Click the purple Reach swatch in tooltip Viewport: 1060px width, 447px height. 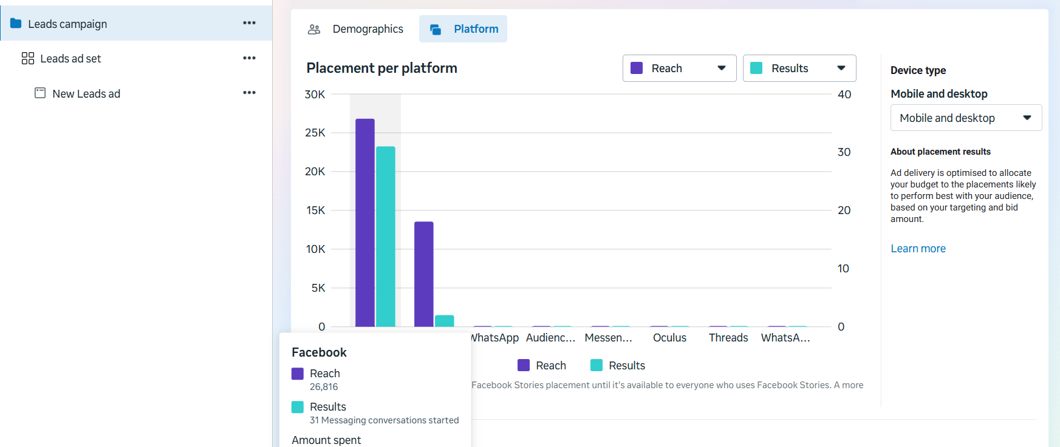click(298, 374)
